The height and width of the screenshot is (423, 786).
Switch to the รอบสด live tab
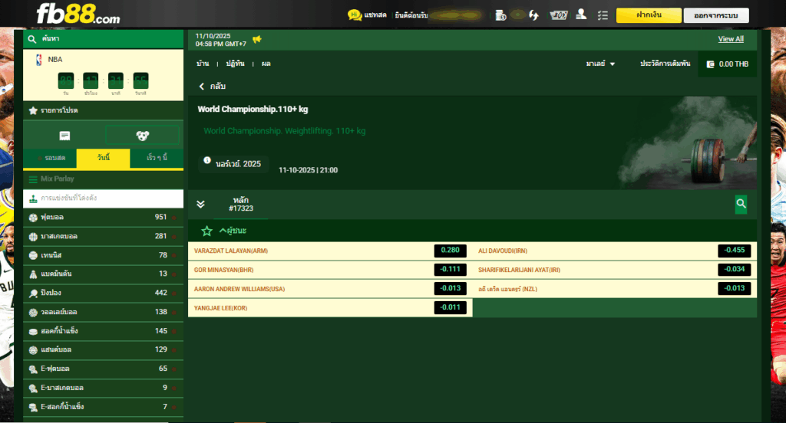click(50, 158)
